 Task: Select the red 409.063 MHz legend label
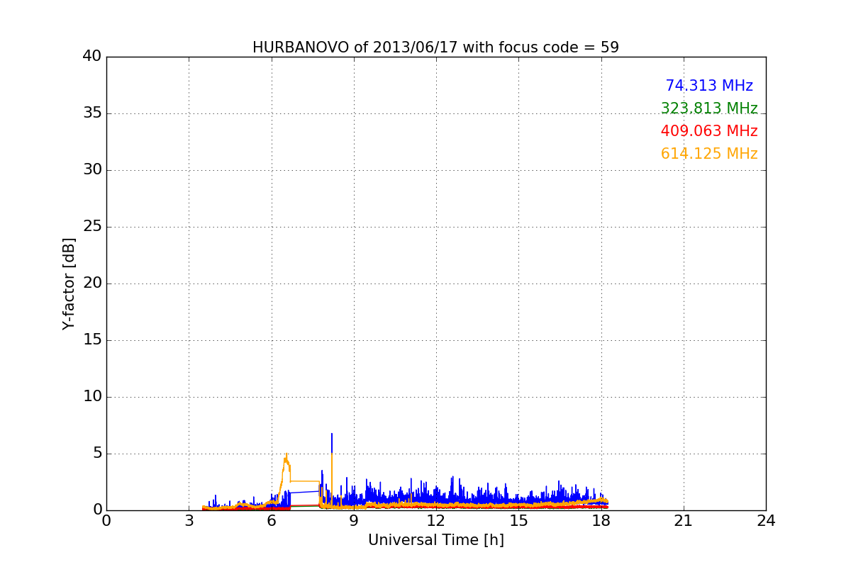709,131
